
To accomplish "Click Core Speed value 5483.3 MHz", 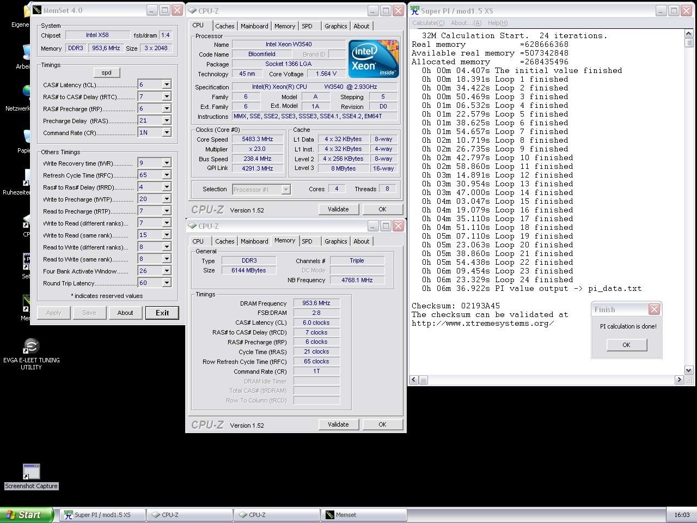I will tap(258, 139).
